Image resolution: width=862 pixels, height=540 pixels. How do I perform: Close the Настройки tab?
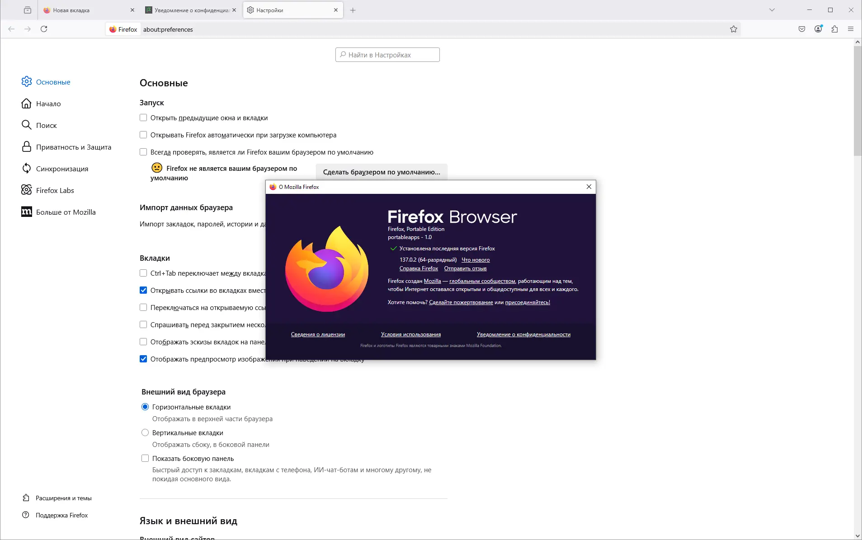(336, 10)
